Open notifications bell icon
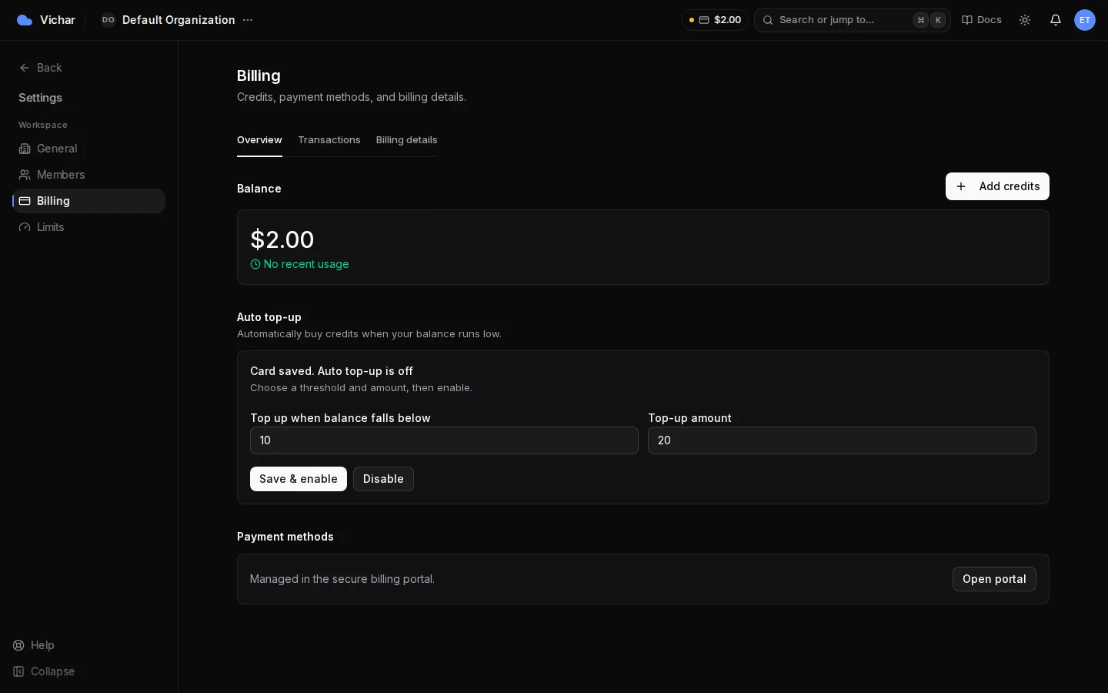 [x=1056, y=20]
